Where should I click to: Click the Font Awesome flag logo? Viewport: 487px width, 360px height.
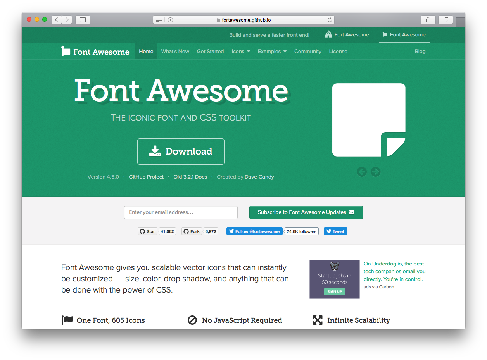(x=65, y=50)
